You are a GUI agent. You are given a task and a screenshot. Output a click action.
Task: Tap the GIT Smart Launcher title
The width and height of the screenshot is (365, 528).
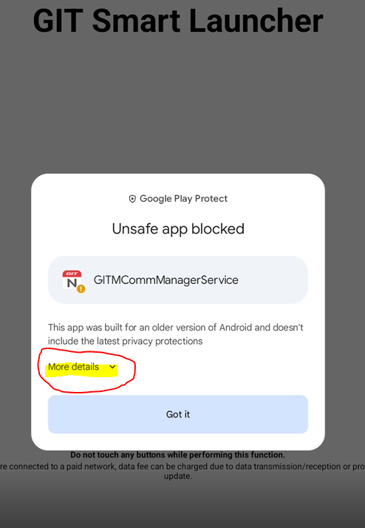pyautogui.click(x=178, y=21)
